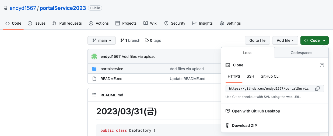Open the Insights tab
This screenshot has width=333, height=136.
click(x=202, y=23)
